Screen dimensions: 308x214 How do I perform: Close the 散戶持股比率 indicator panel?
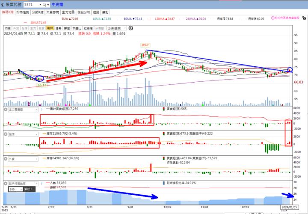(x=6, y=183)
